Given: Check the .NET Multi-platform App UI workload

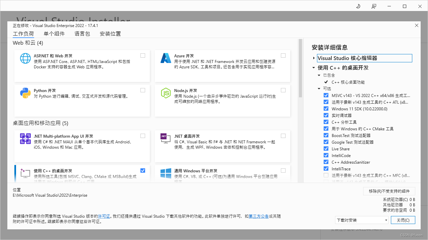Looking at the screenshot, I should 143,136.
